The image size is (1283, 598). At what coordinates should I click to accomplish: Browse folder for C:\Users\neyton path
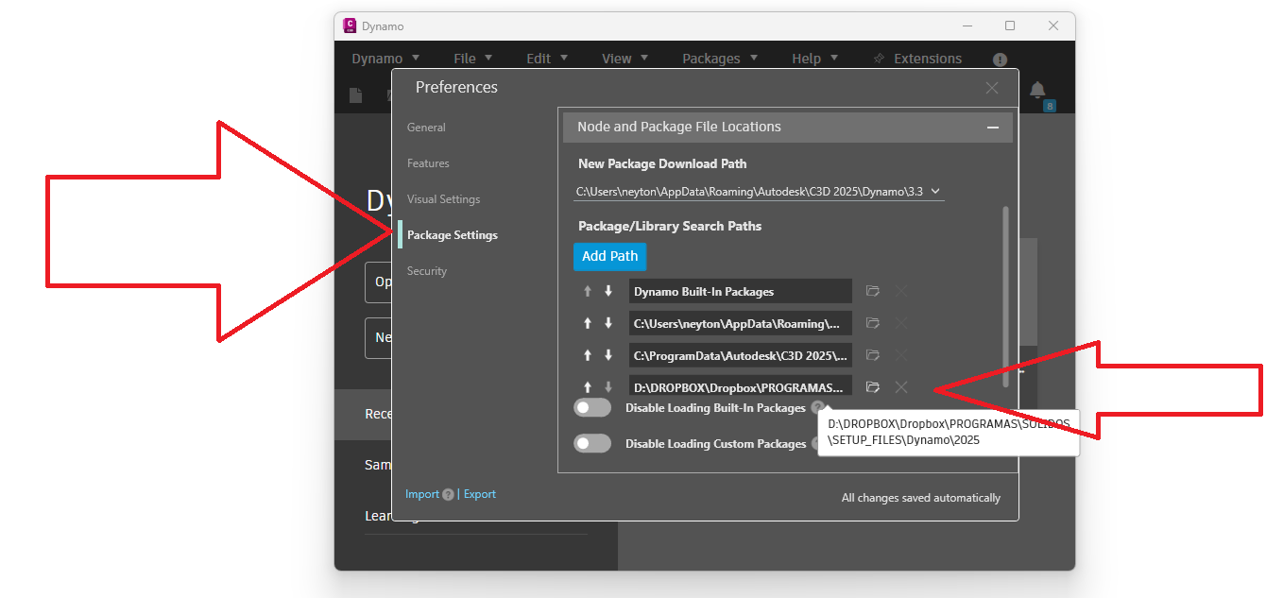click(x=873, y=323)
